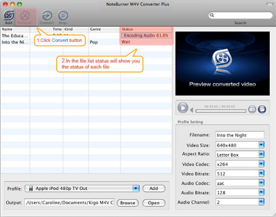Click into the Search field
Image resolution: width=276 pixels, height=217 pixels.
[x=241, y=15]
